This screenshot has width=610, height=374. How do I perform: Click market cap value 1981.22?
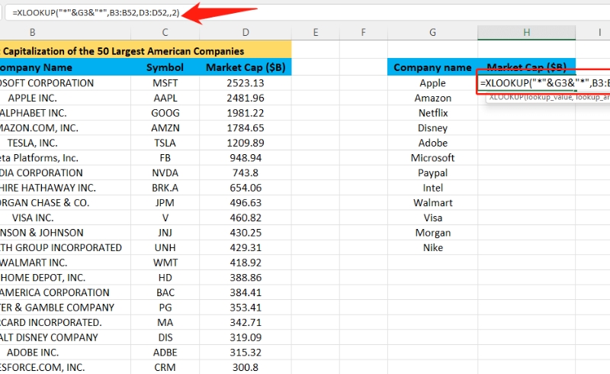pos(246,113)
